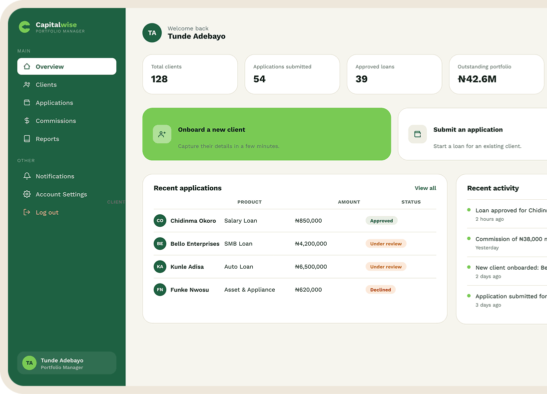The height and width of the screenshot is (394, 547).
Task: Select Commissions in the sidebar
Action: click(66, 121)
